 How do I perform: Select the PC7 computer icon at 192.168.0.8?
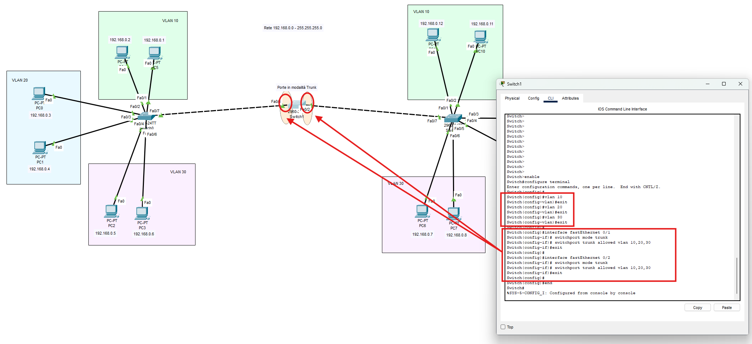(454, 214)
